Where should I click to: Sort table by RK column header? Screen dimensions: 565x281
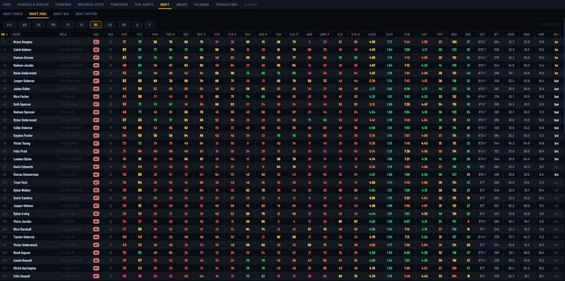click(x=5, y=35)
